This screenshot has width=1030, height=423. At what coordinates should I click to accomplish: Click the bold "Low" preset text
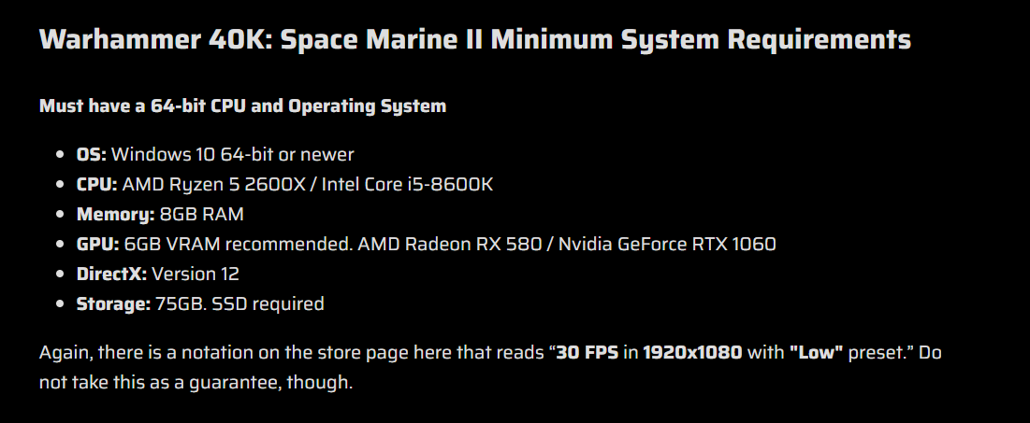coord(816,353)
